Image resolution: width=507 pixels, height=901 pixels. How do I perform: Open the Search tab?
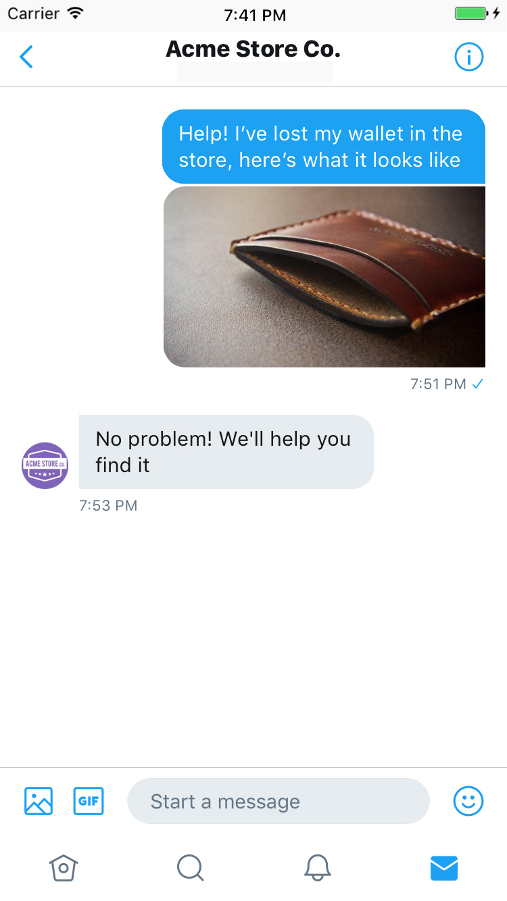tap(190, 867)
